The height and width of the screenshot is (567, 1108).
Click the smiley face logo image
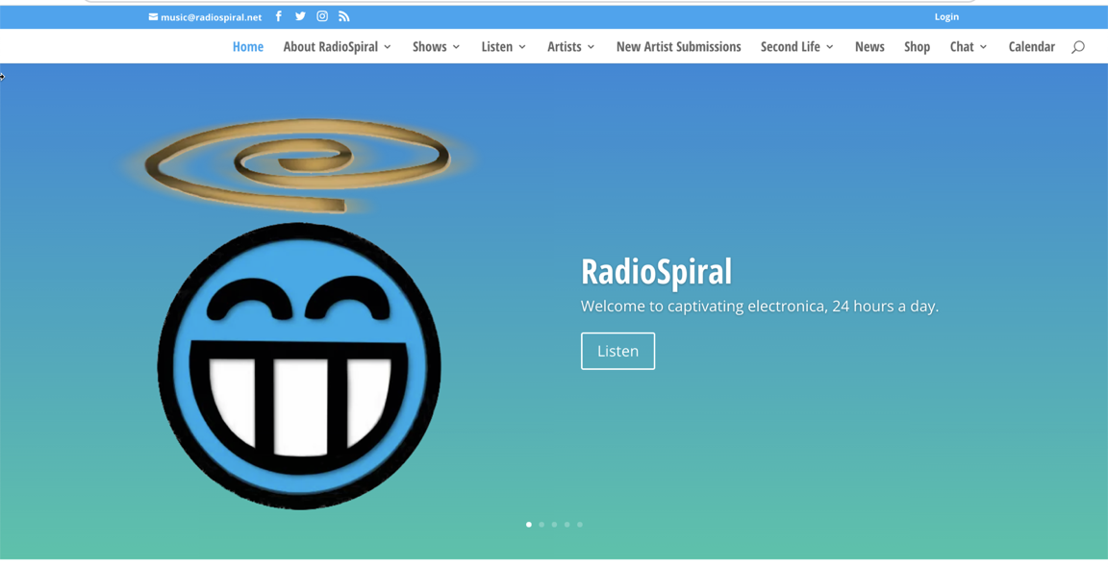coord(299,366)
